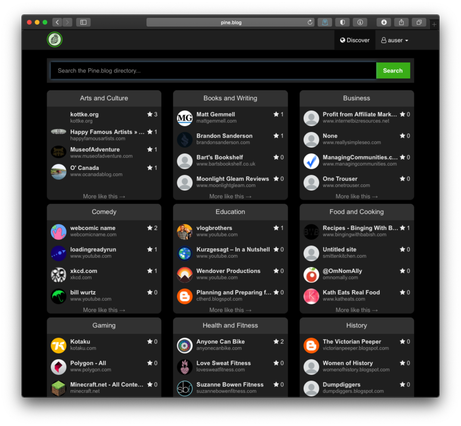Focus the Pine.blog directory search field
This screenshot has height=426, width=461.
click(x=213, y=70)
